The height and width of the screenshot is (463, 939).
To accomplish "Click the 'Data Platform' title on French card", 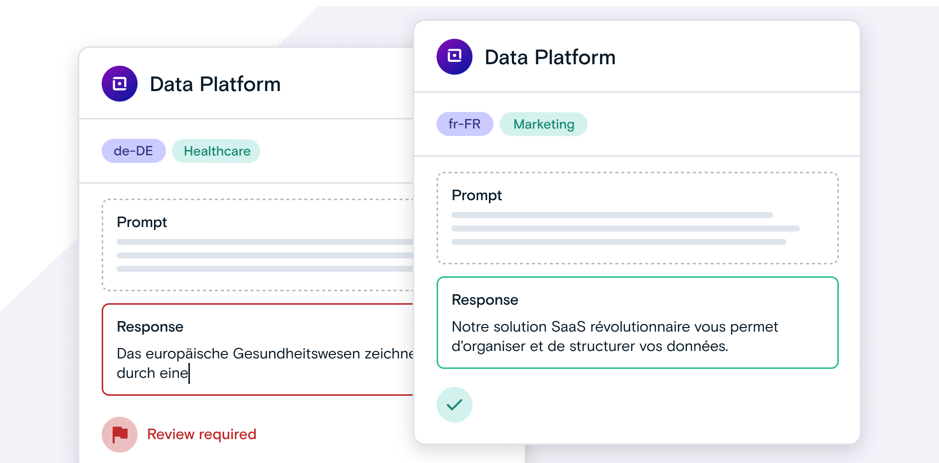I will coord(550,57).
